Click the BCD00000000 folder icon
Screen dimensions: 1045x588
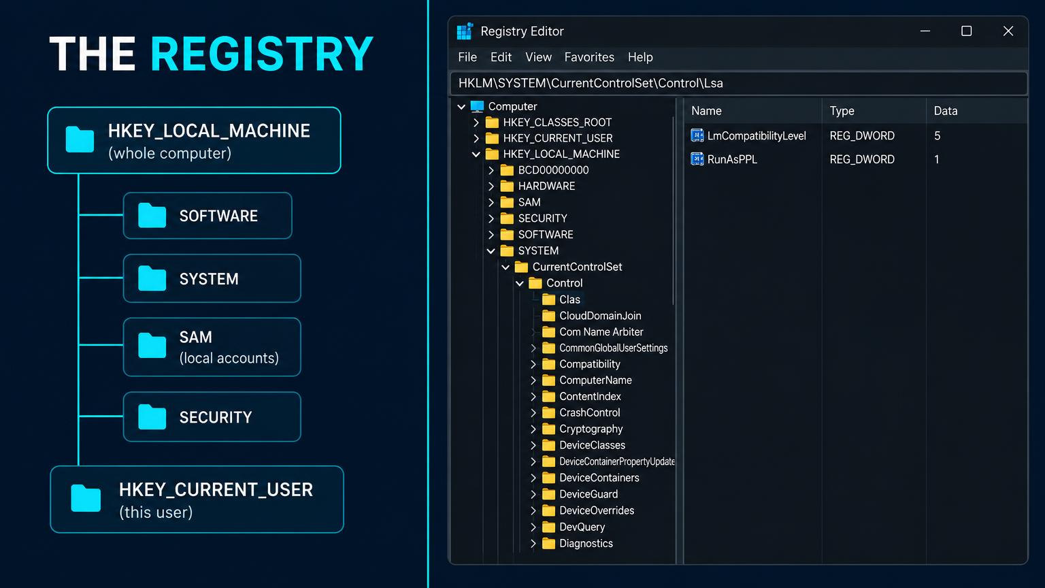click(x=507, y=170)
